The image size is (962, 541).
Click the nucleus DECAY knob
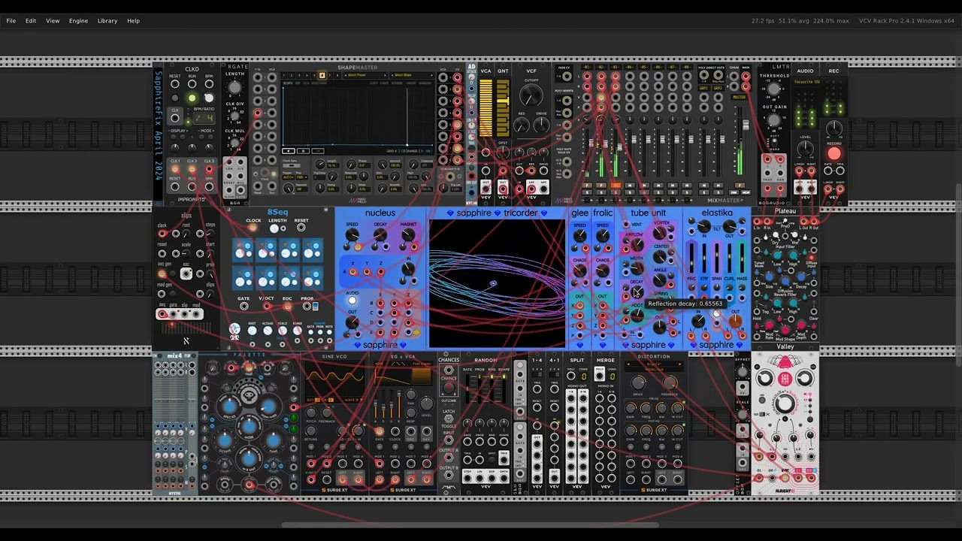(x=380, y=234)
